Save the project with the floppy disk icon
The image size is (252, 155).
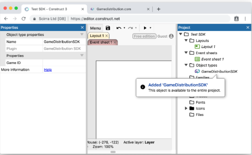[108, 28]
